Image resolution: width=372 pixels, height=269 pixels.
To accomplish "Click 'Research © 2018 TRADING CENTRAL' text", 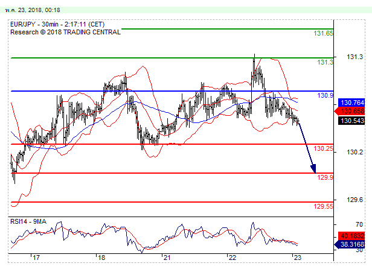I will pyautogui.click(x=65, y=32).
